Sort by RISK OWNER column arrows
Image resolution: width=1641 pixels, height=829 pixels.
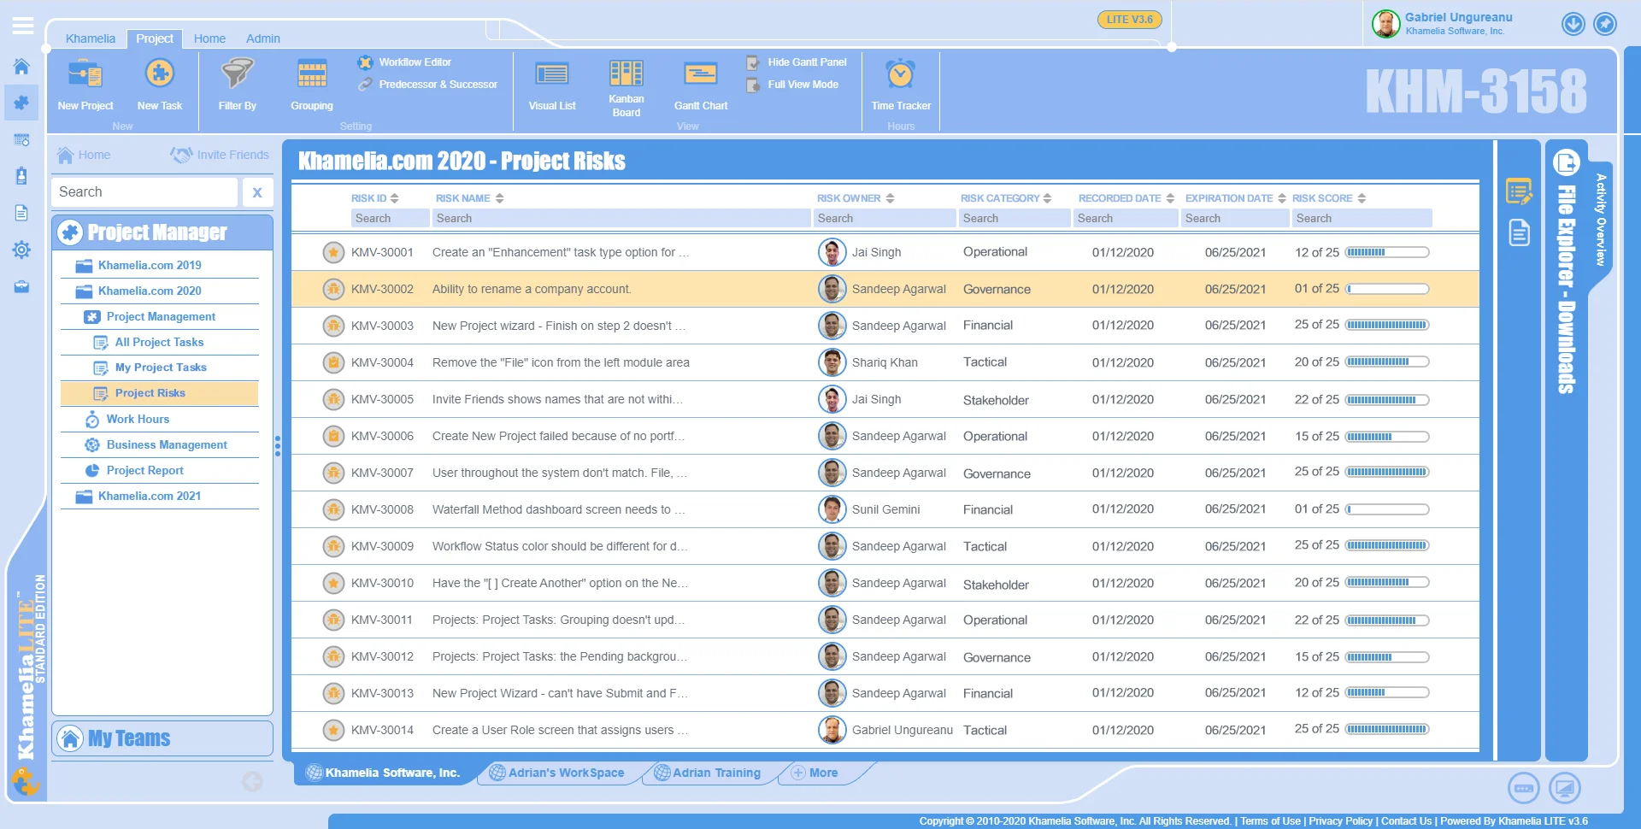[x=890, y=198]
